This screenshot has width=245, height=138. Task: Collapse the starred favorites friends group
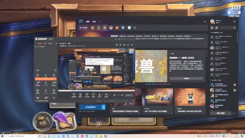pos(211,33)
